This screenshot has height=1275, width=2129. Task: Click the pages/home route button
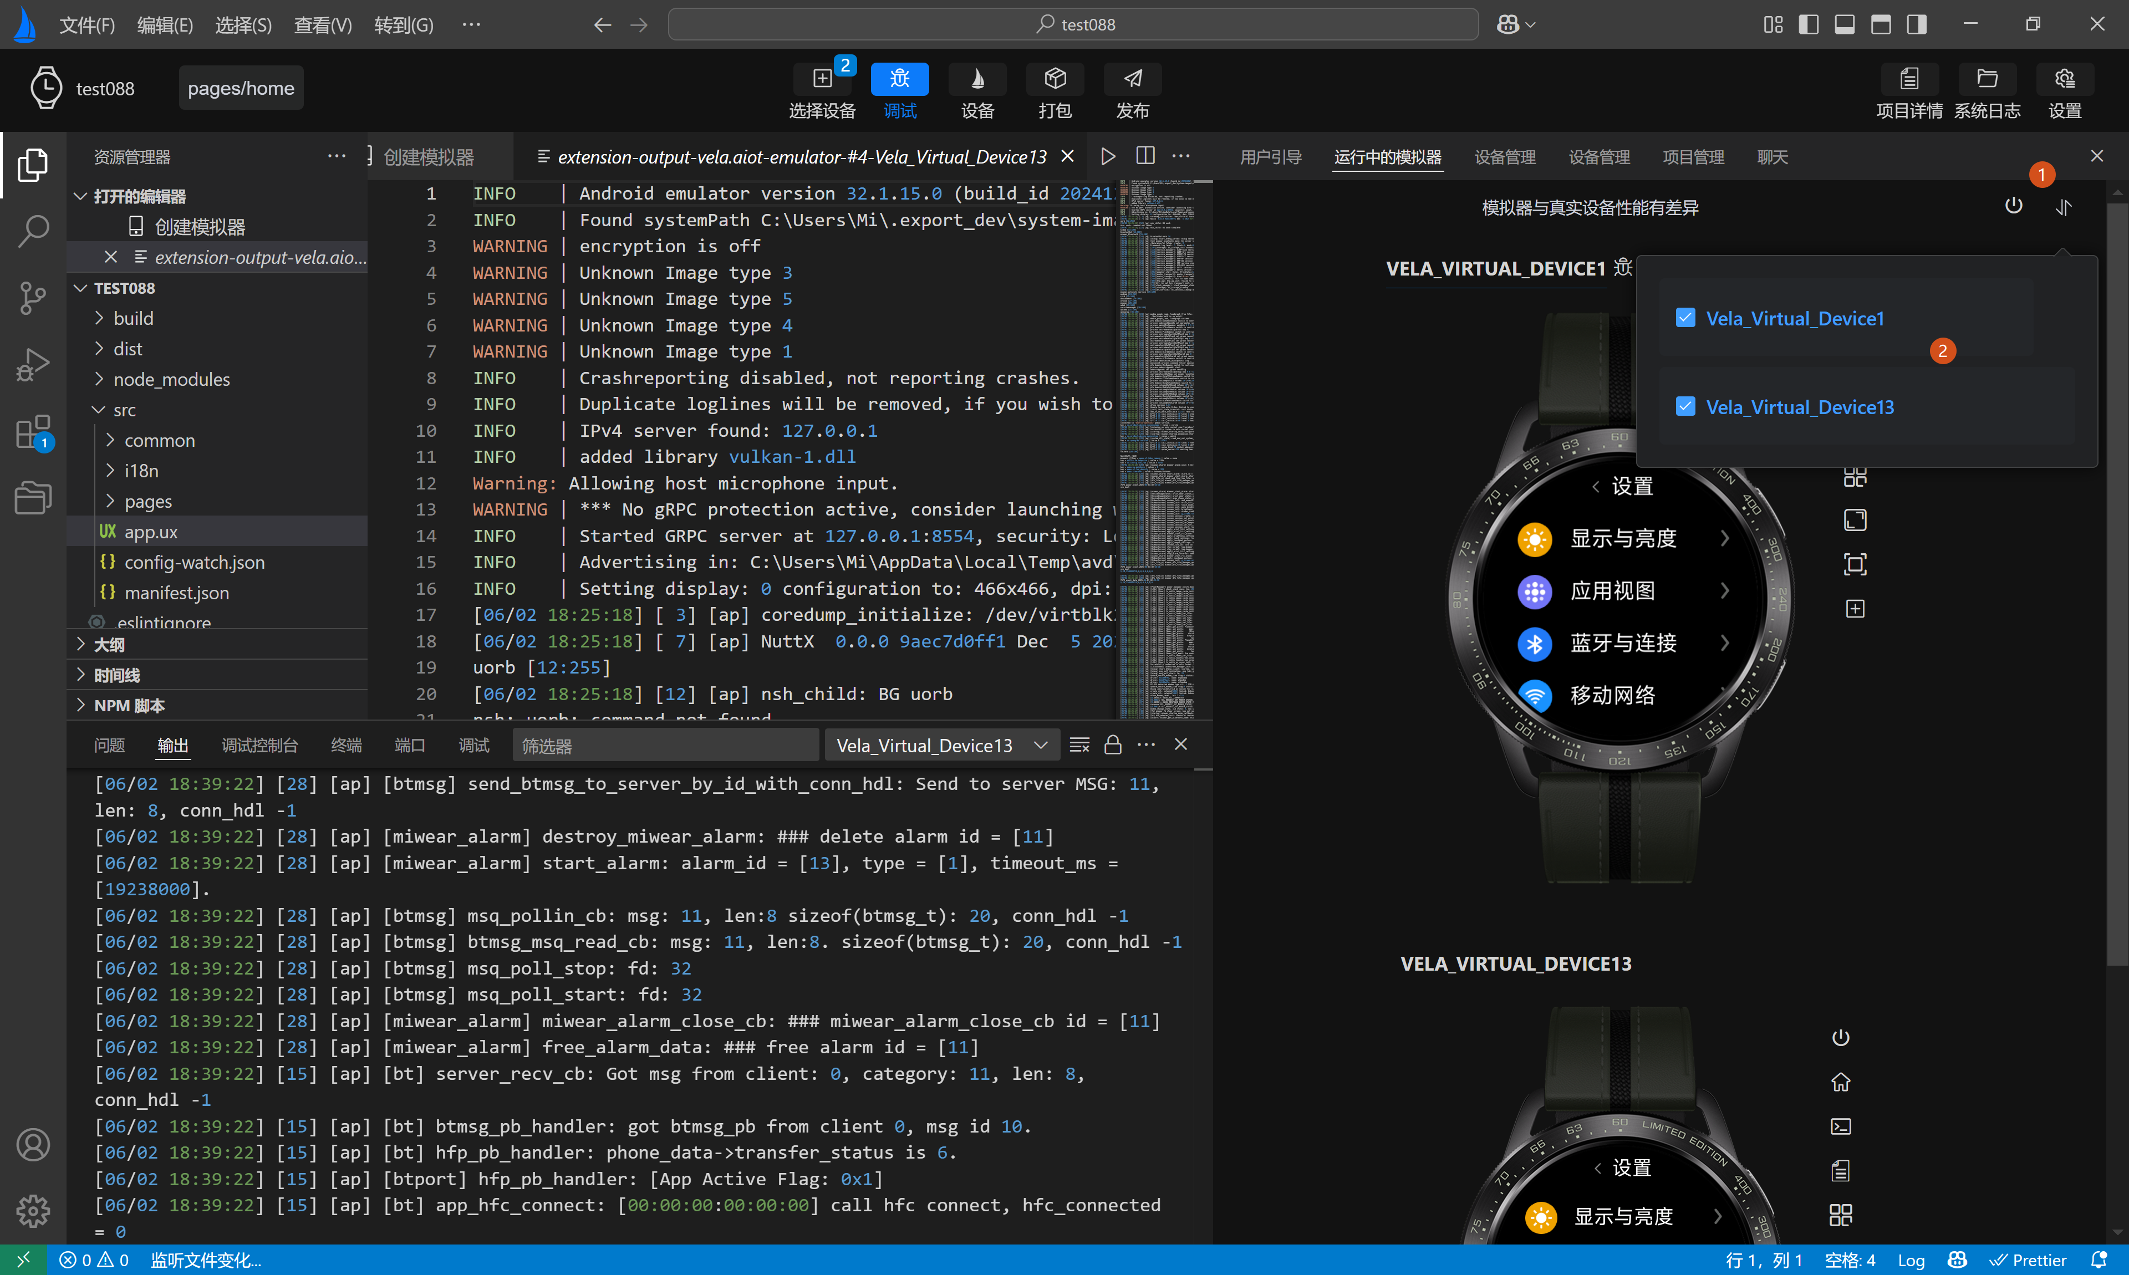point(241,88)
